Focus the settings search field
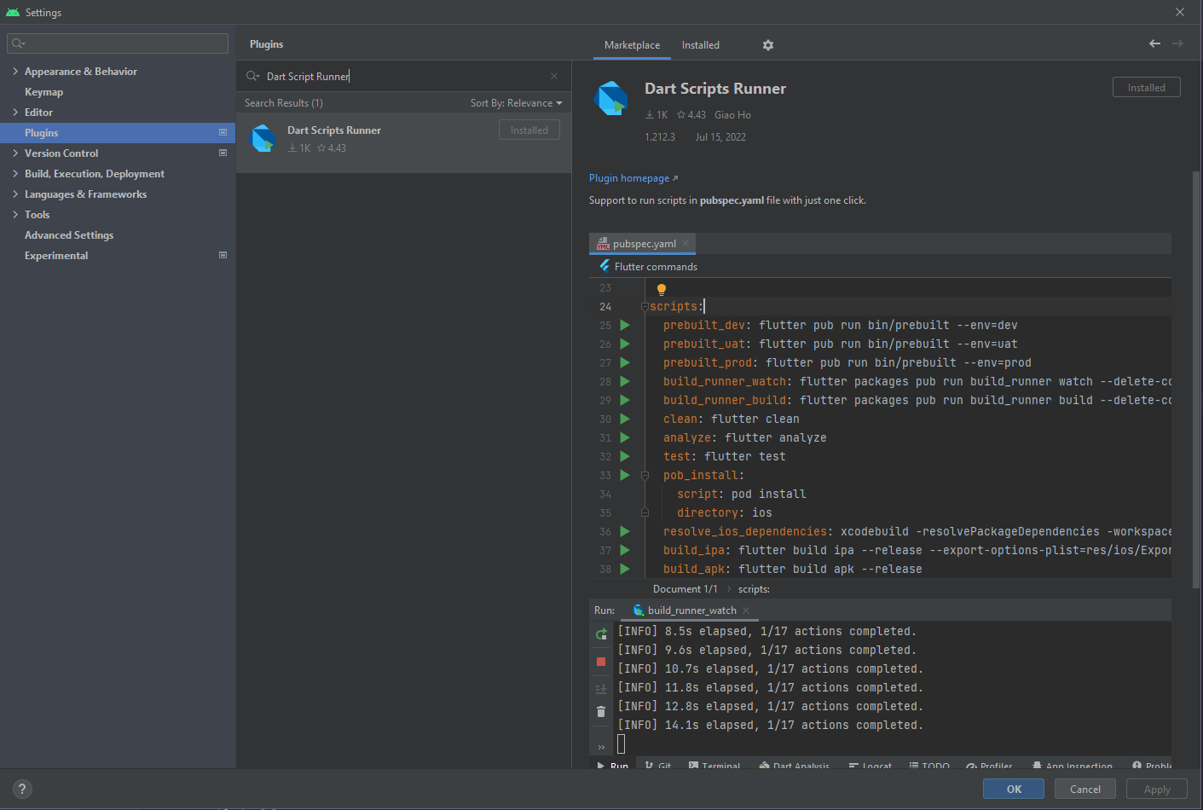The width and height of the screenshot is (1203, 810). tap(118, 43)
